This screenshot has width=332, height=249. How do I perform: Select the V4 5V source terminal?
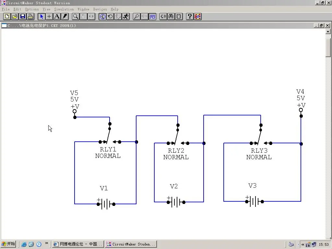tap(301, 113)
